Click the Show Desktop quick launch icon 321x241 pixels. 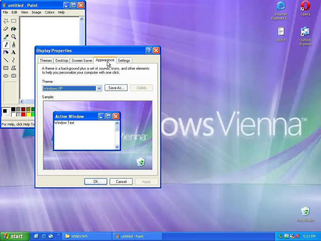pyautogui.click(x=36, y=236)
